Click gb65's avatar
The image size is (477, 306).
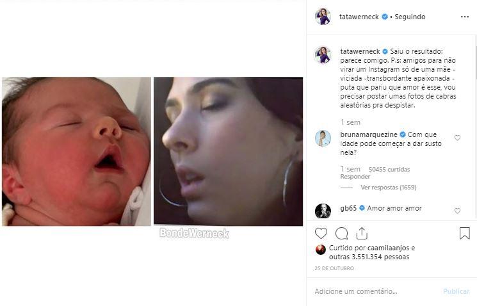click(323, 211)
